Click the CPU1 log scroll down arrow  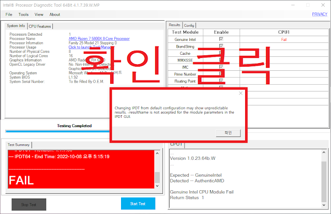click(x=324, y=205)
